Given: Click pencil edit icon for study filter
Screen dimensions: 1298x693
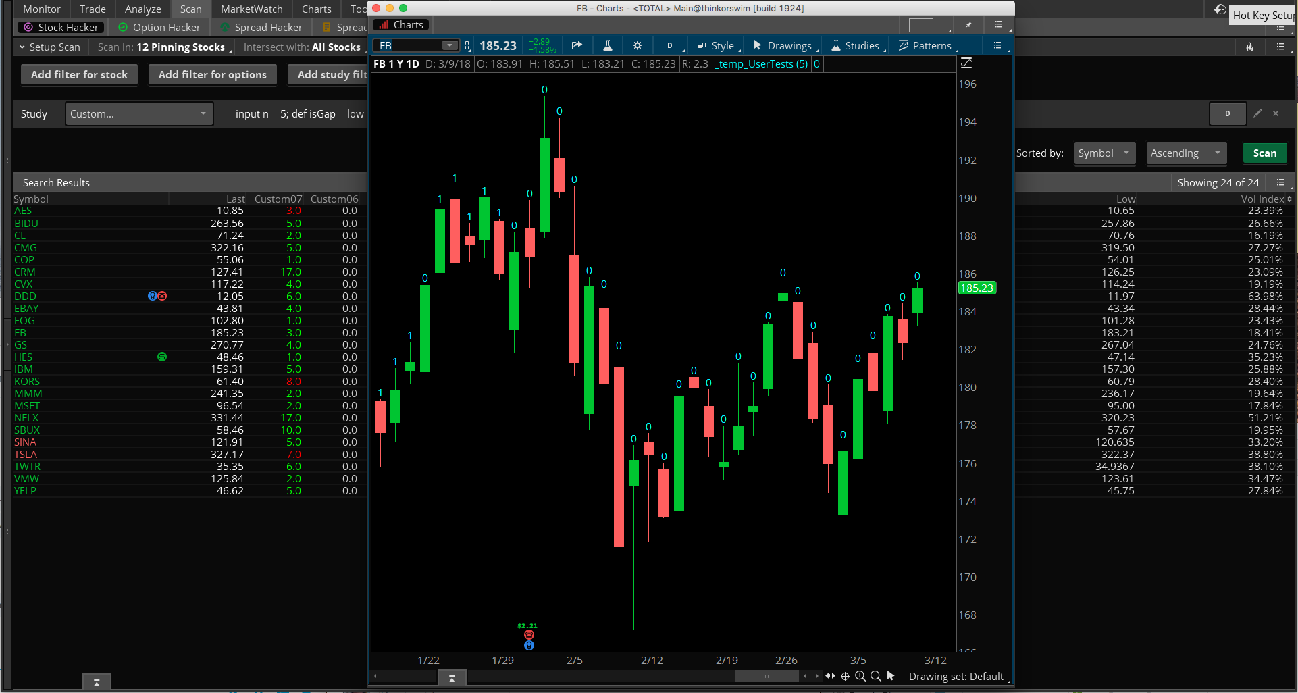Looking at the screenshot, I should pyautogui.click(x=1257, y=113).
